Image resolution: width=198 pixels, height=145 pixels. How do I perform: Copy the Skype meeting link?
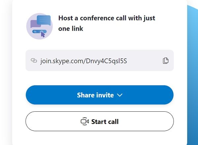166,61
